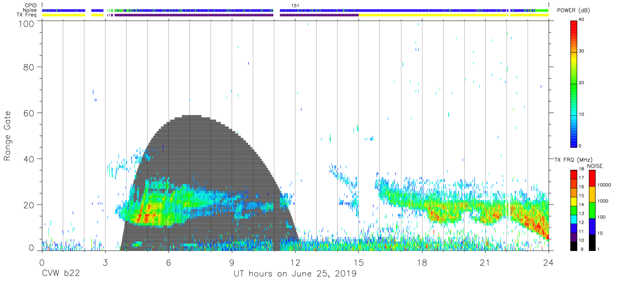Screen dimensions: 617x284
Task: Click the 'CPID' row label
Action: pyautogui.click(x=30, y=6)
